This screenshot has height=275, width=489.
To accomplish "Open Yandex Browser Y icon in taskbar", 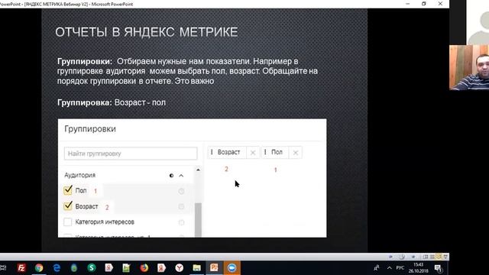I will 179,268.
